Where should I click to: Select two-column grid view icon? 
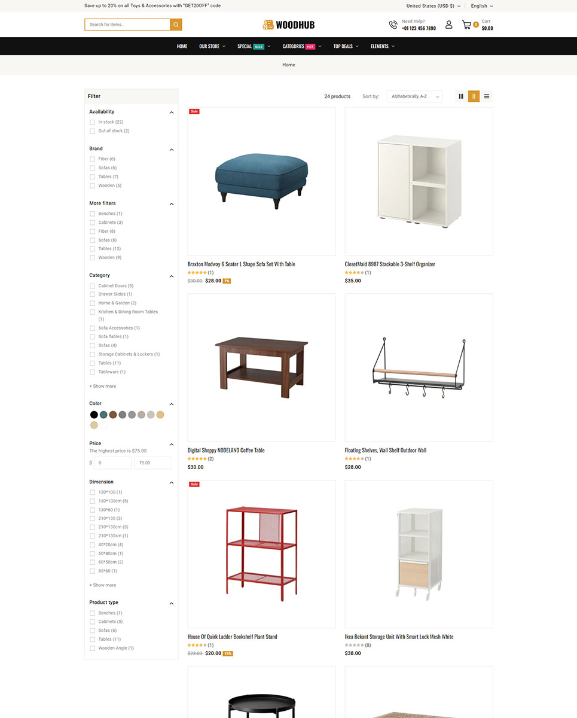coord(474,96)
